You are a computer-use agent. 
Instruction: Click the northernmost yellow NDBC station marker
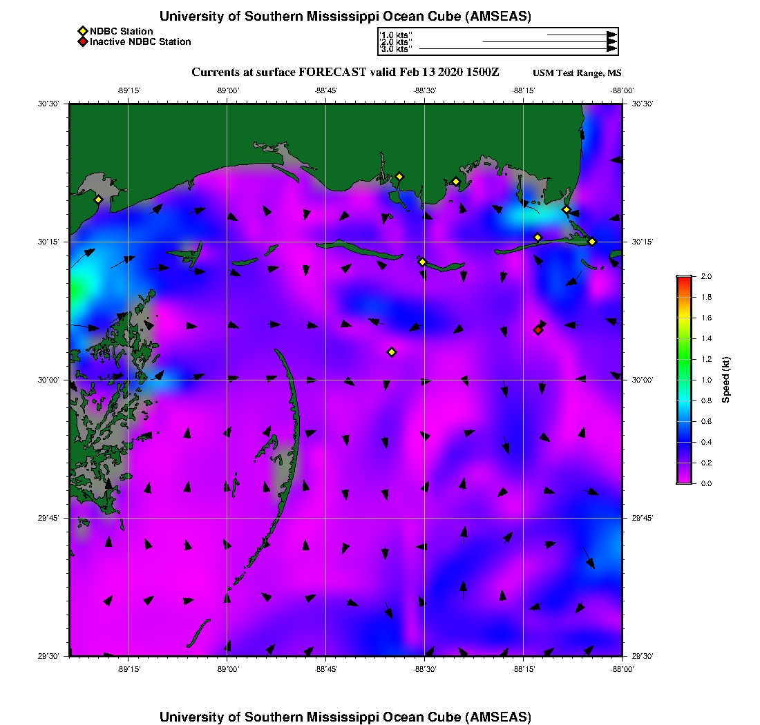coord(399,176)
